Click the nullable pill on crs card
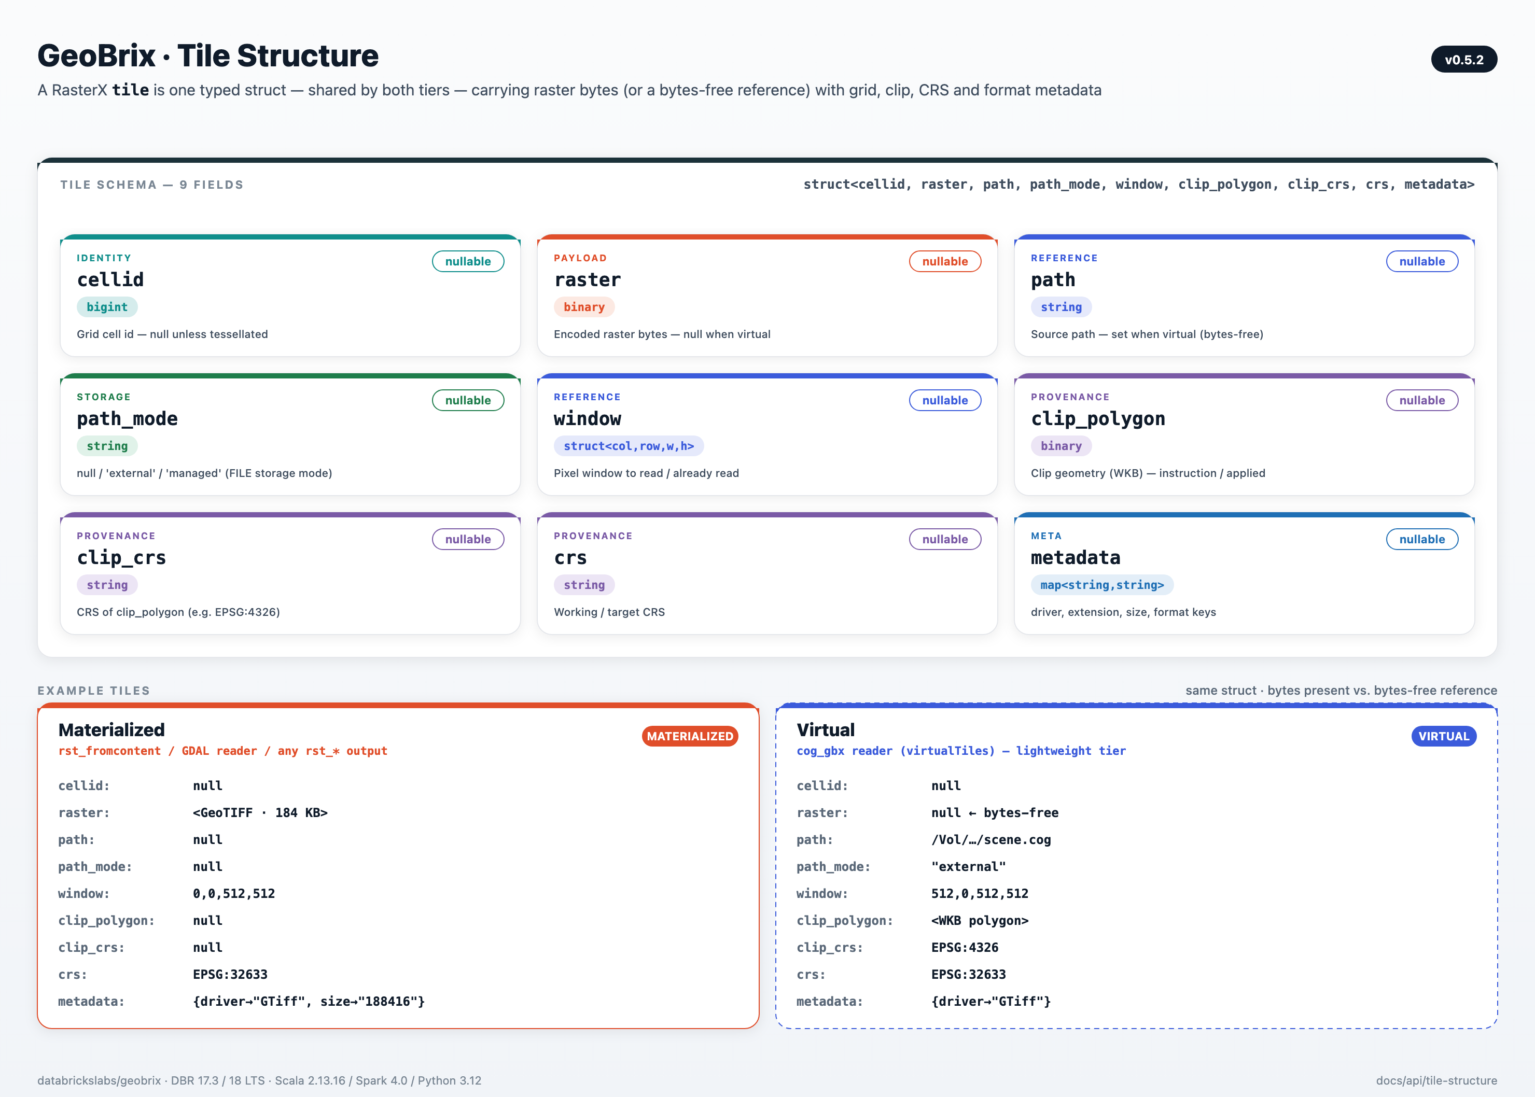This screenshot has width=1535, height=1097. click(945, 539)
